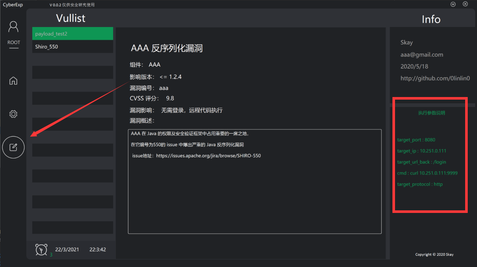This screenshot has width=477, height=267.
Task: Open the edit/compose pencil icon
Action: (x=13, y=147)
